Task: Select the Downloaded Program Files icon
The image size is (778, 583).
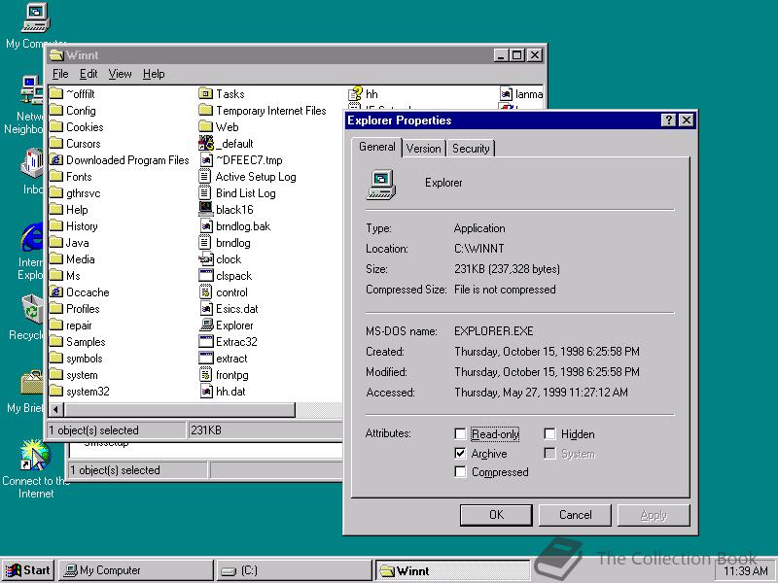Action: [x=56, y=160]
